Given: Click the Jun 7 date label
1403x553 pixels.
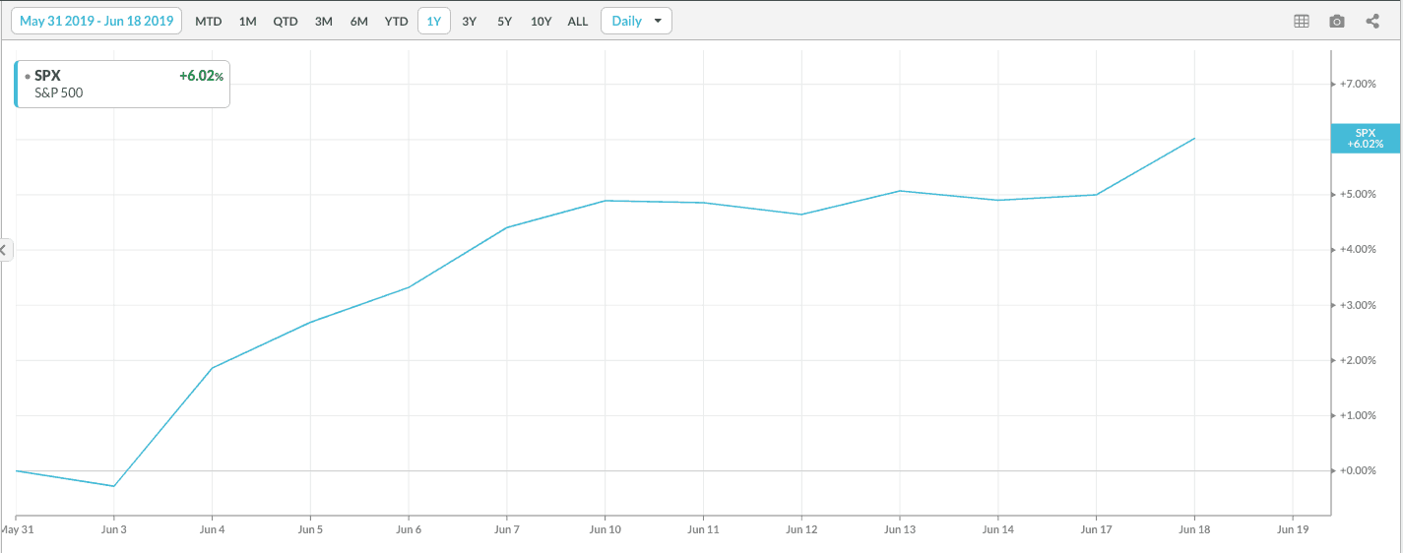Looking at the screenshot, I should coord(507,529).
